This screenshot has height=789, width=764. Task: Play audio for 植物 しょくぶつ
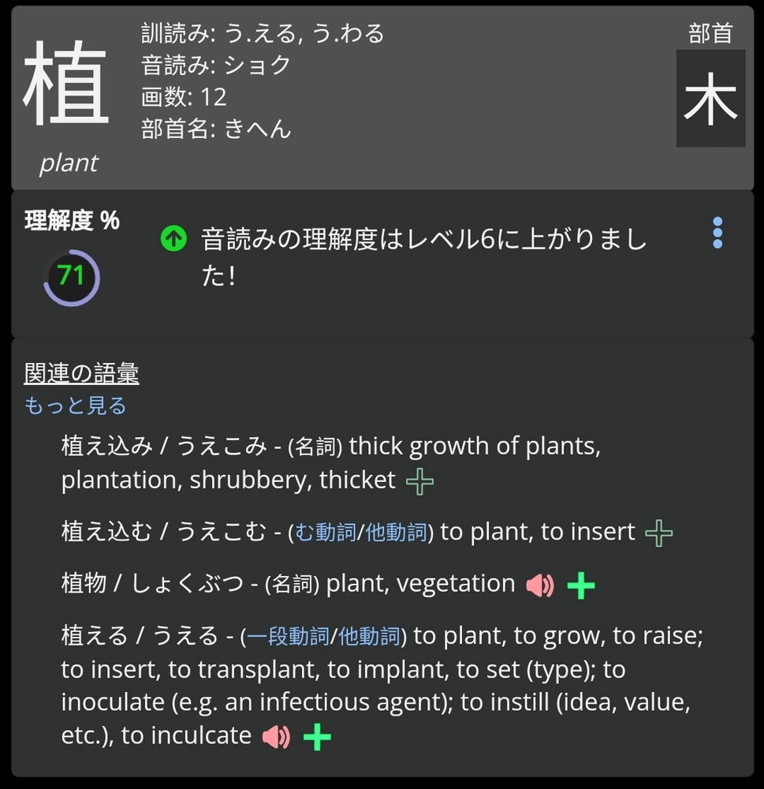pos(539,585)
